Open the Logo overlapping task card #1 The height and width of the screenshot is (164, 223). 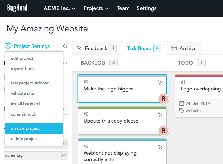[201, 88]
